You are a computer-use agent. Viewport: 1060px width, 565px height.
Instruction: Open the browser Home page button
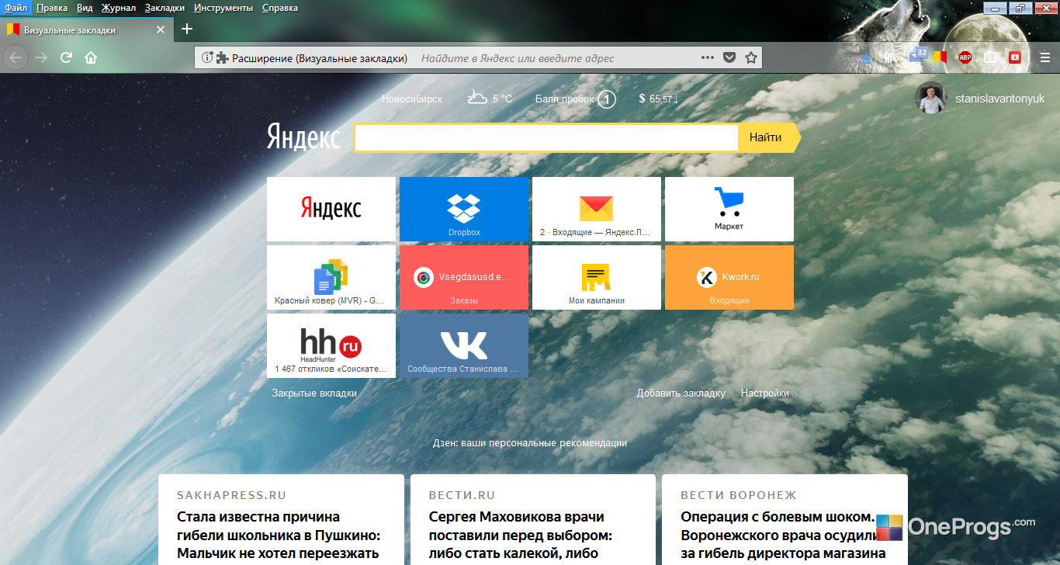coord(91,57)
